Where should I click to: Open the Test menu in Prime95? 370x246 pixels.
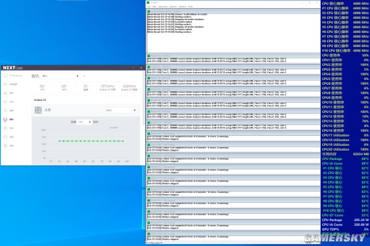(x=149, y=6)
